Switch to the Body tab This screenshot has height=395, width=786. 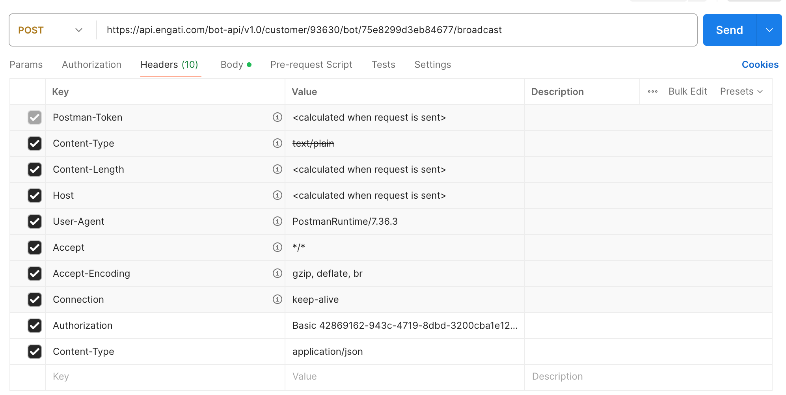(232, 64)
